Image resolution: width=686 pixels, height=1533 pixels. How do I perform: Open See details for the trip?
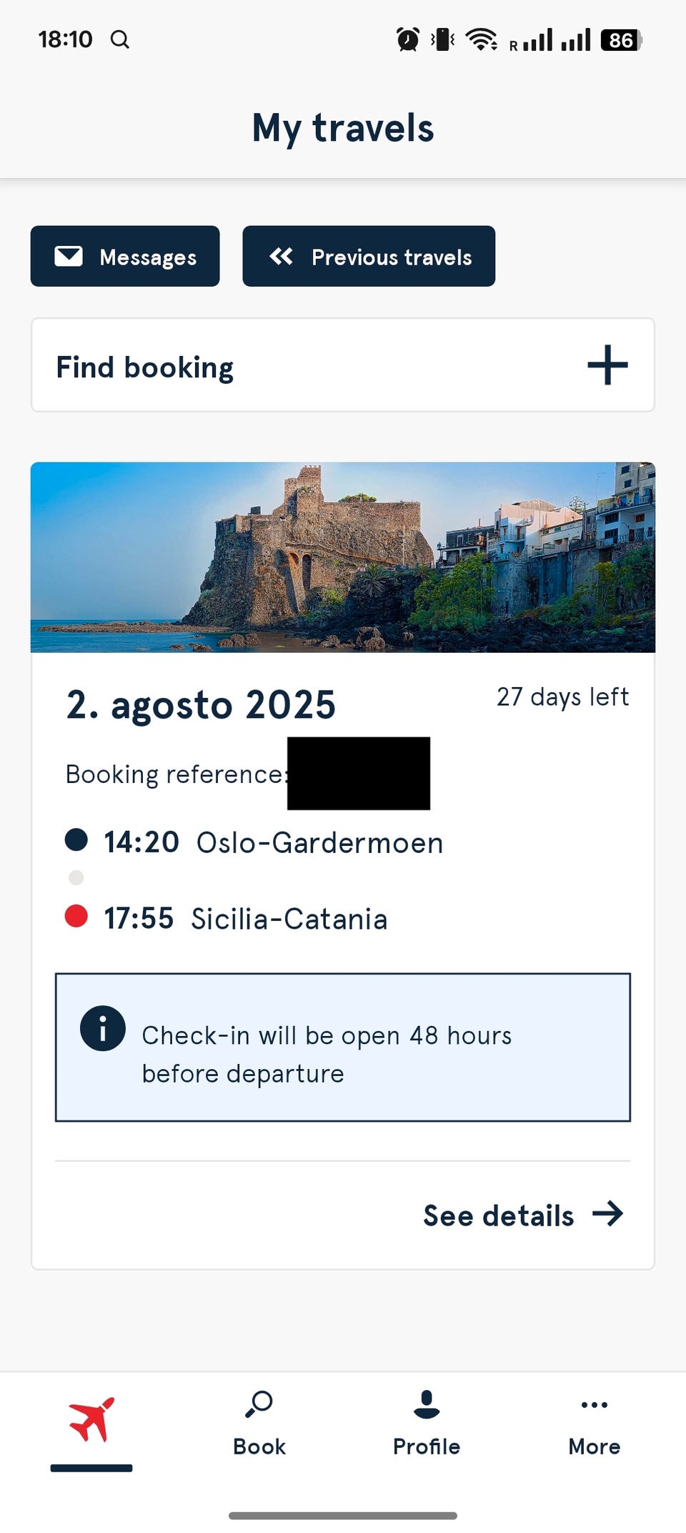click(x=499, y=1216)
